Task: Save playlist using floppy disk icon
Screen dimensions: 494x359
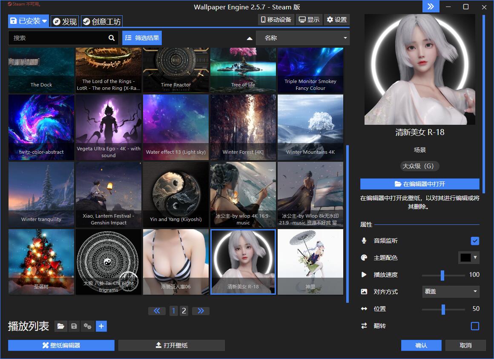Action: click(x=74, y=326)
